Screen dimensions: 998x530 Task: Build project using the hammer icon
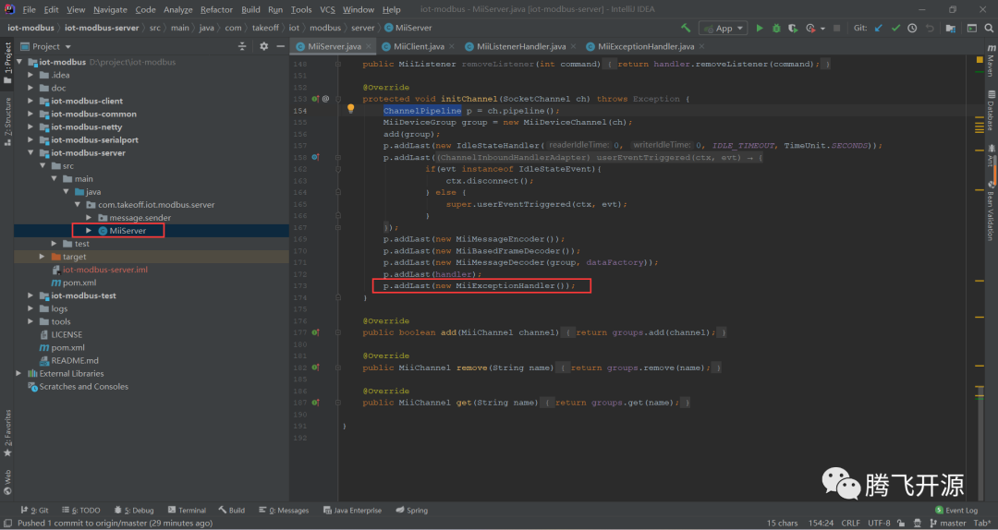686,28
